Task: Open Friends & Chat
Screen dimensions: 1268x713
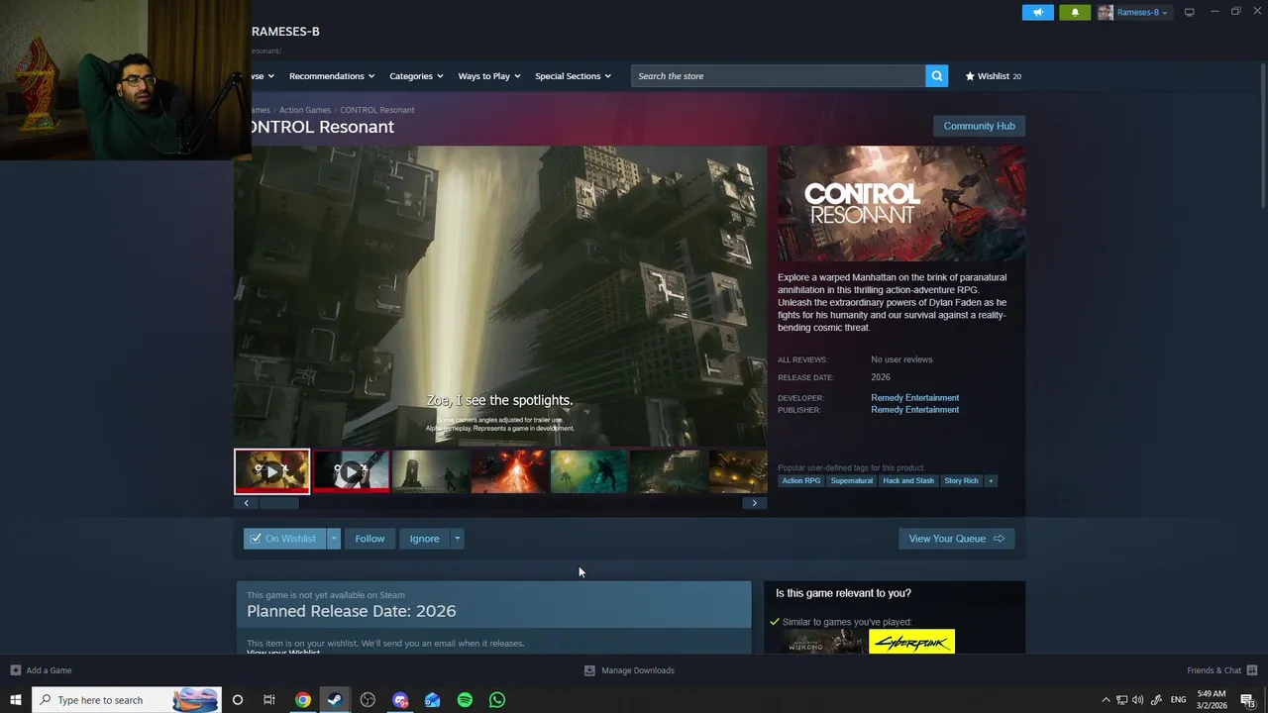Action: coord(1222,670)
